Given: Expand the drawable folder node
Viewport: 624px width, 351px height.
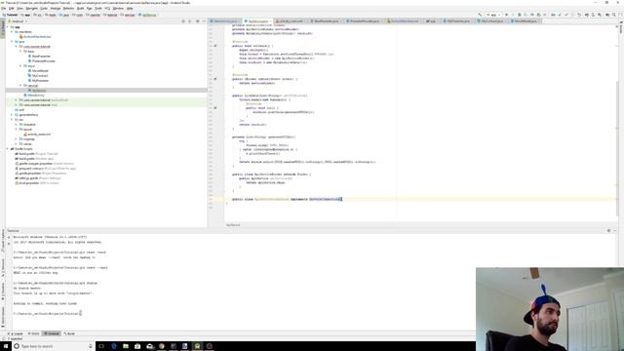Looking at the screenshot, I should point(17,125).
